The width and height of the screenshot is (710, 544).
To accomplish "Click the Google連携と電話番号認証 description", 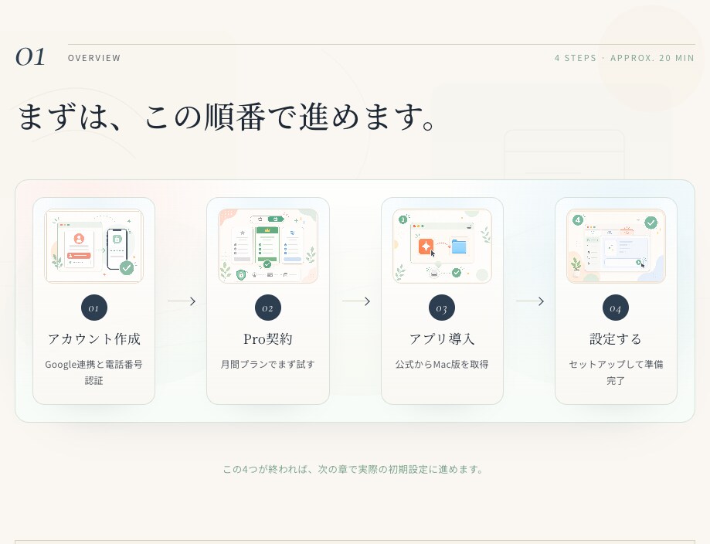I will click(x=93, y=372).
